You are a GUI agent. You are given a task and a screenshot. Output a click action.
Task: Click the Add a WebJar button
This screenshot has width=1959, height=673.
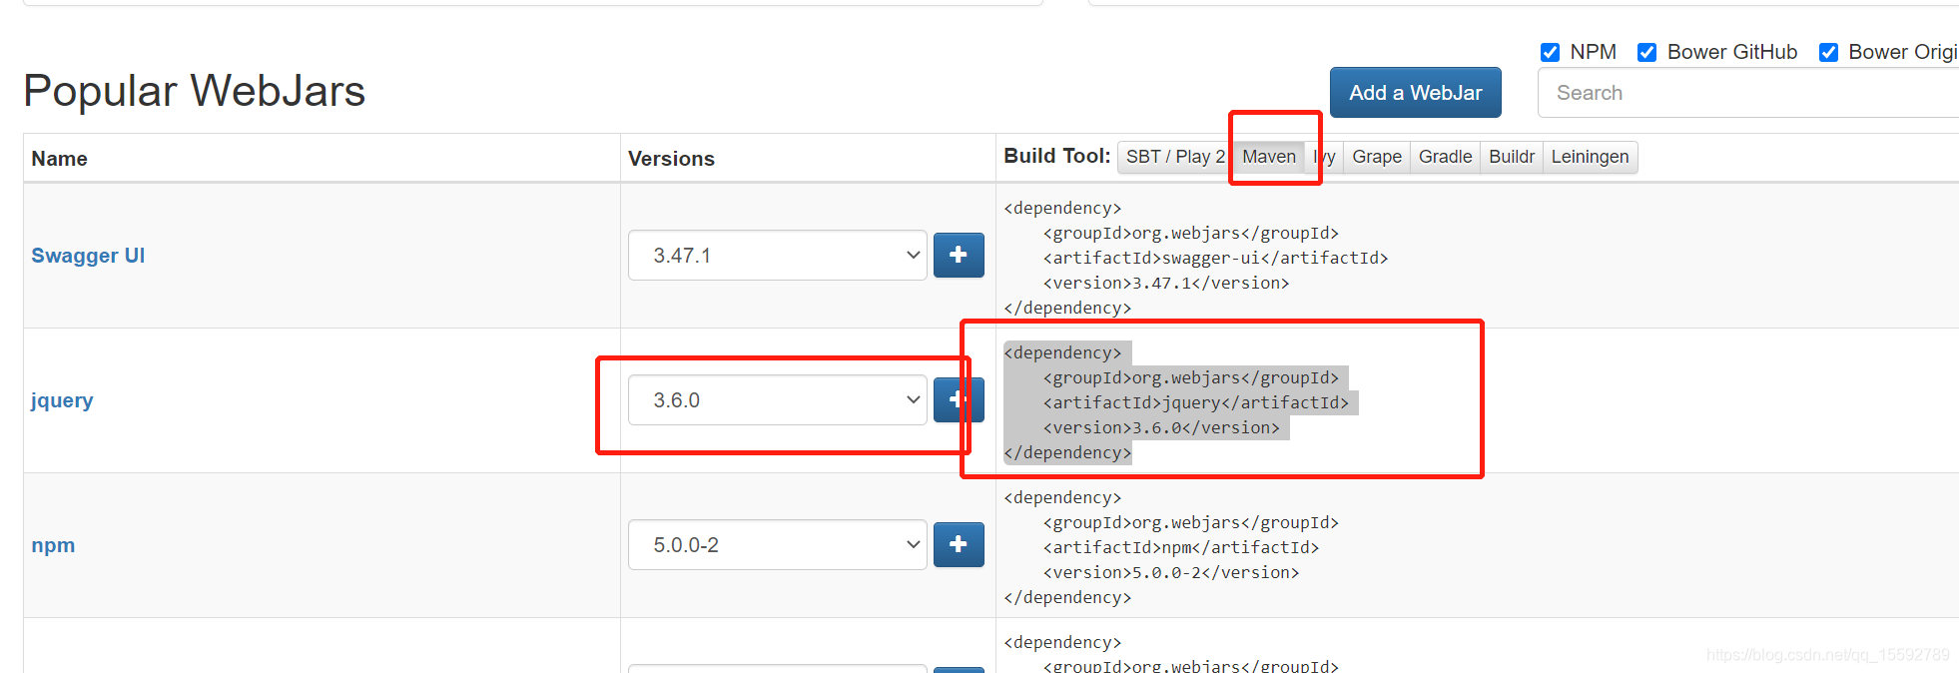click(x=1415, y=93)
